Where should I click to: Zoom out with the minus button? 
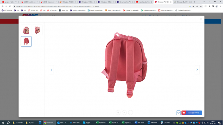coord(124,113)
